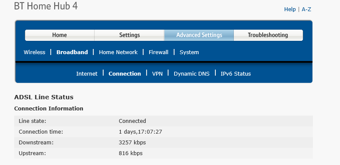Viewport: 340px width, 165px height.
Task: Click the Line state label
Action: 33,121
